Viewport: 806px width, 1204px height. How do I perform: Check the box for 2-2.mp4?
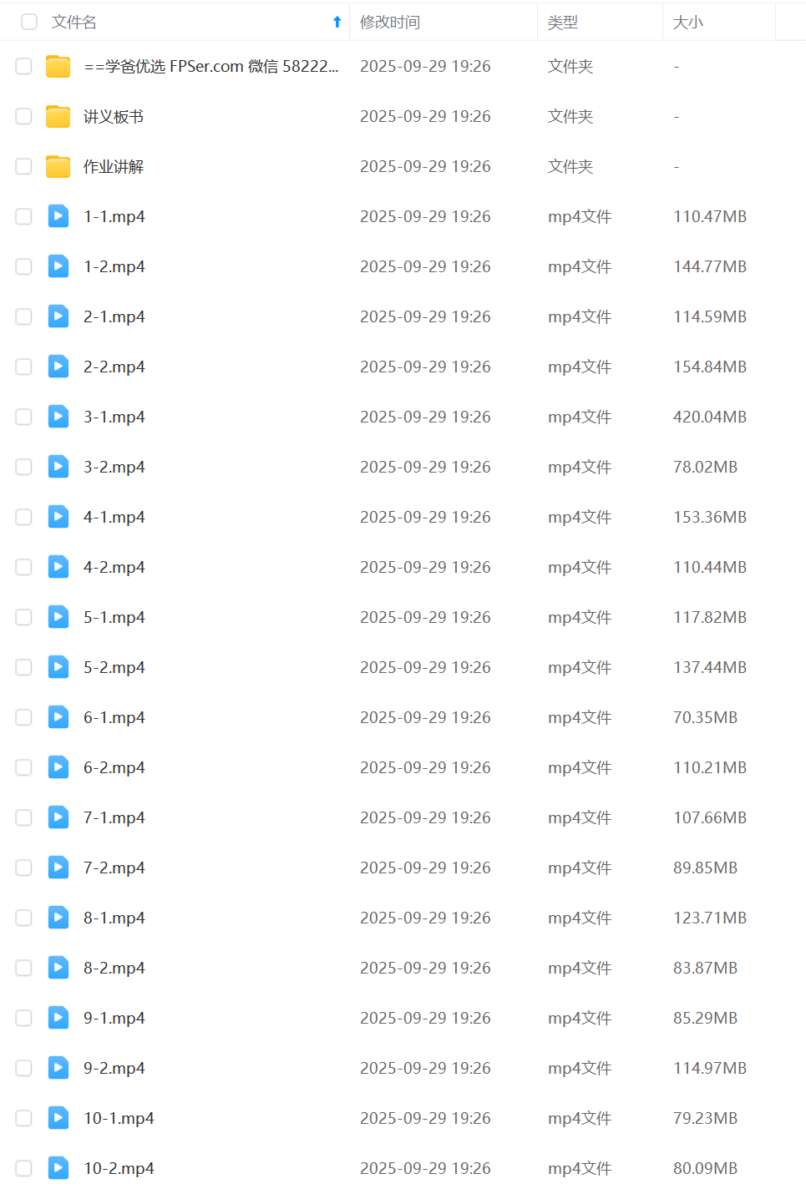pos(24,367)
